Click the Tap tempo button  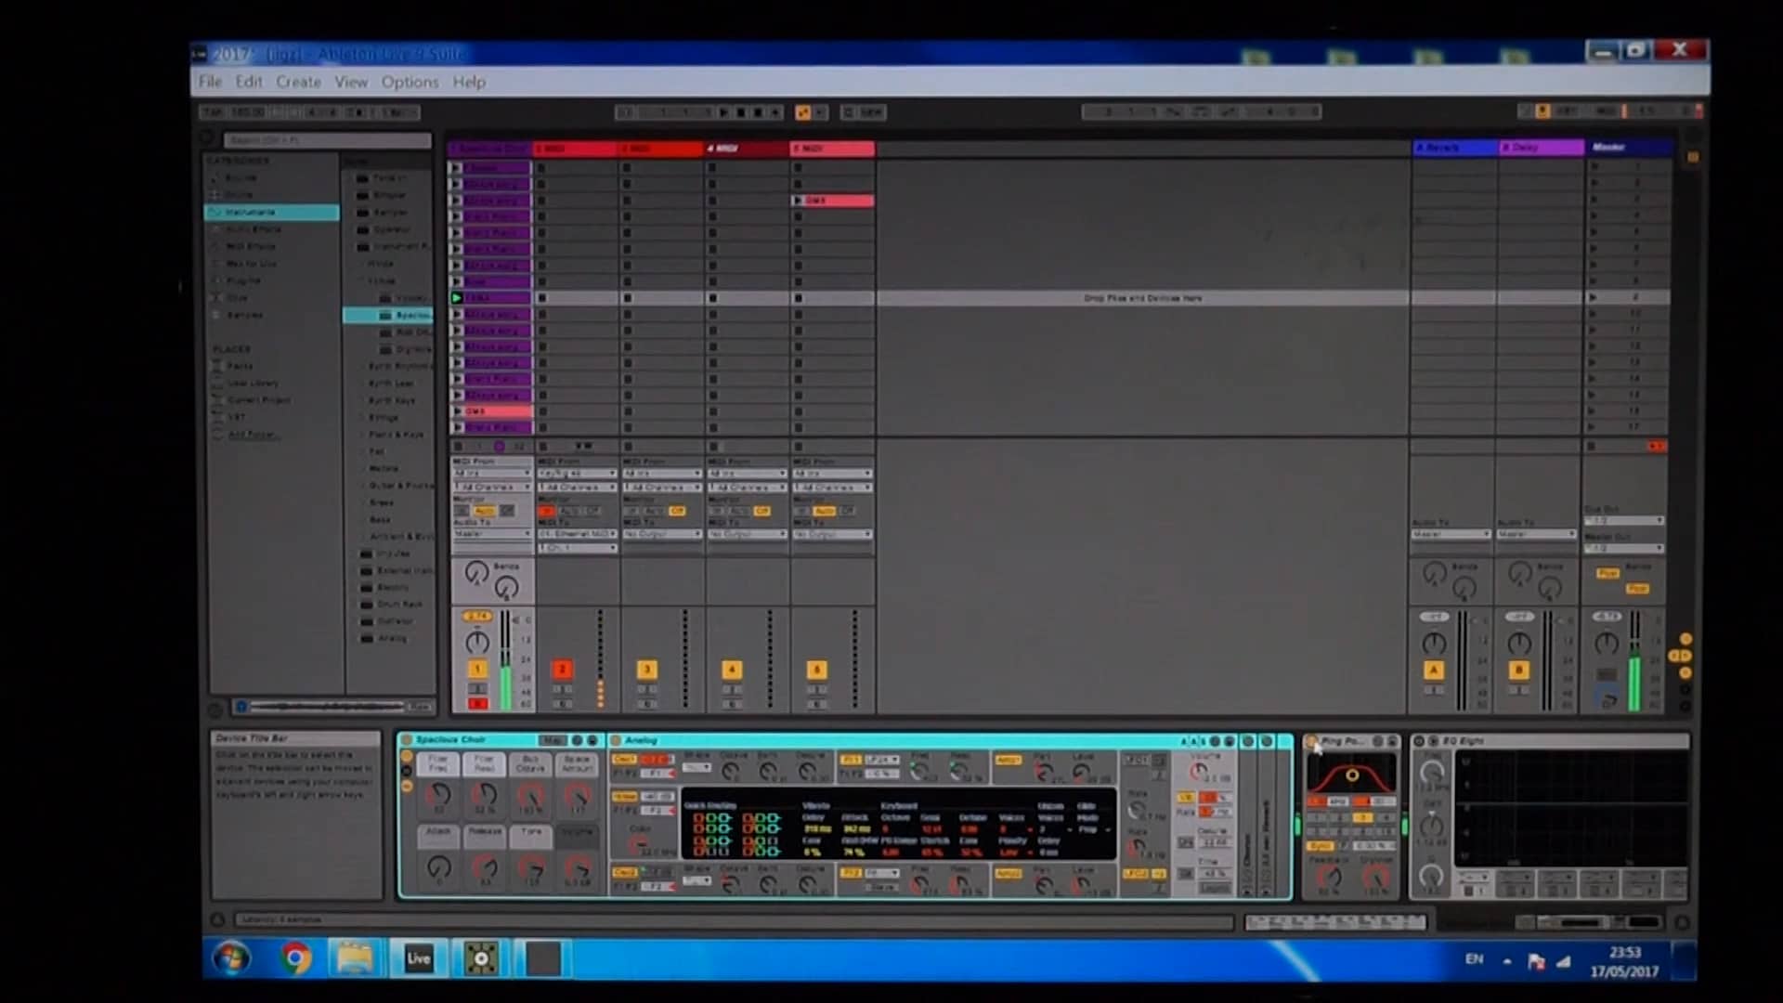[x=215, y=112]
